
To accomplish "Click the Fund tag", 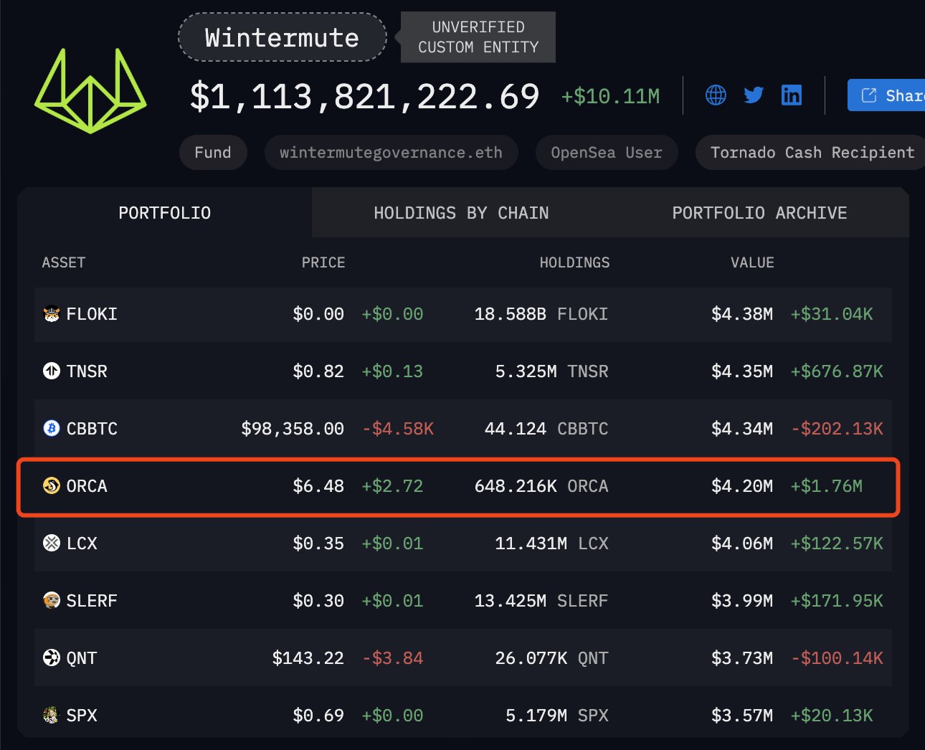I will 213,153.
